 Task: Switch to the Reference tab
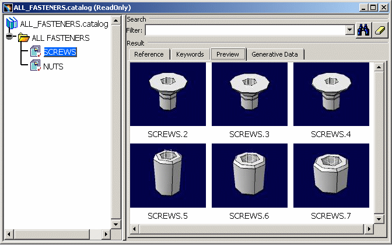(149, 54)
